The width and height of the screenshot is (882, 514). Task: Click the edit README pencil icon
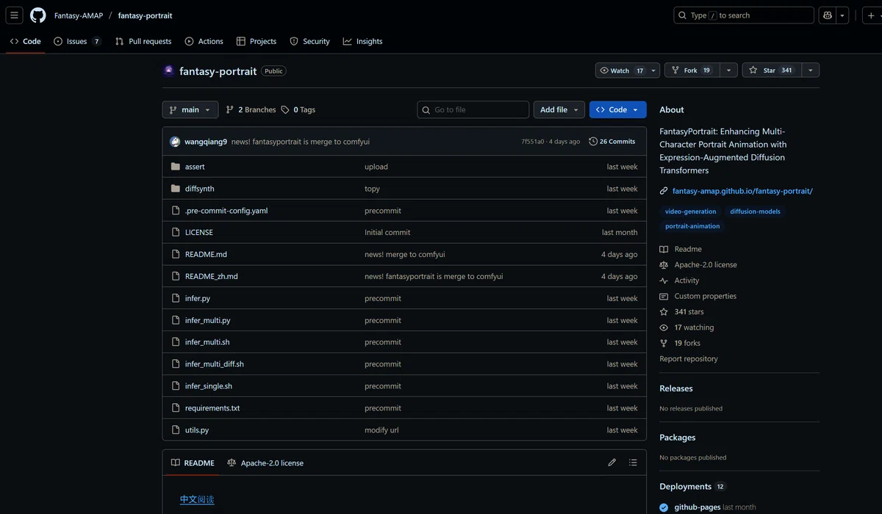612,463
